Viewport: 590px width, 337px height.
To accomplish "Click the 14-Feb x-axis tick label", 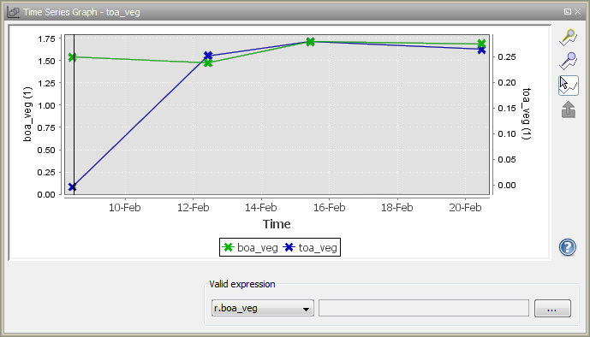I will [261, 207].
